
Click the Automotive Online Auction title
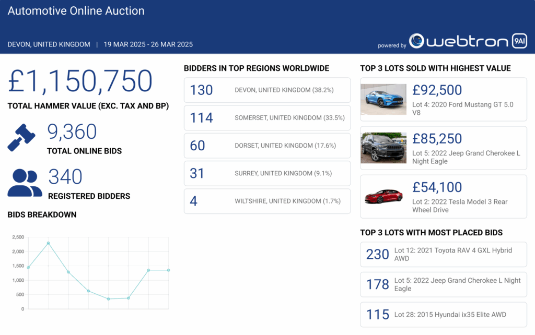(76, 11)
